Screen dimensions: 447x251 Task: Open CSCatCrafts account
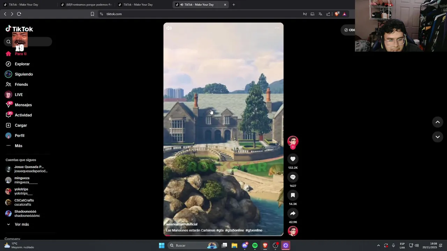20,203
